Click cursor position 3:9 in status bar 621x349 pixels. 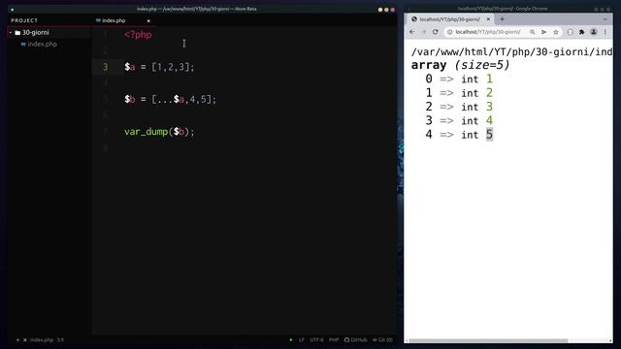pyautogui.click(x=60, y=340)
